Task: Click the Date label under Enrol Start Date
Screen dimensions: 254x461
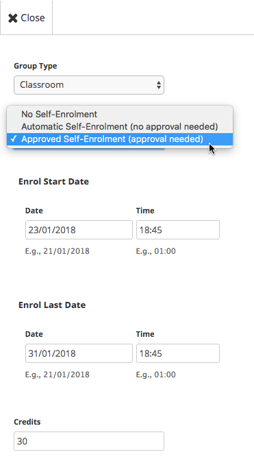Action: coord(34,211)
